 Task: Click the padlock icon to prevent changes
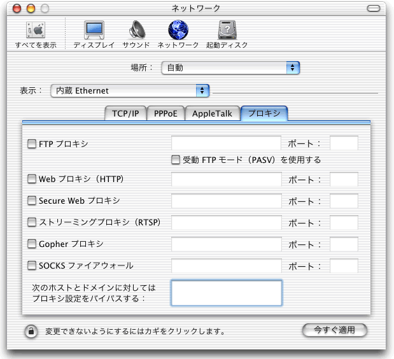pyautogui.click(x=30, y=331)
